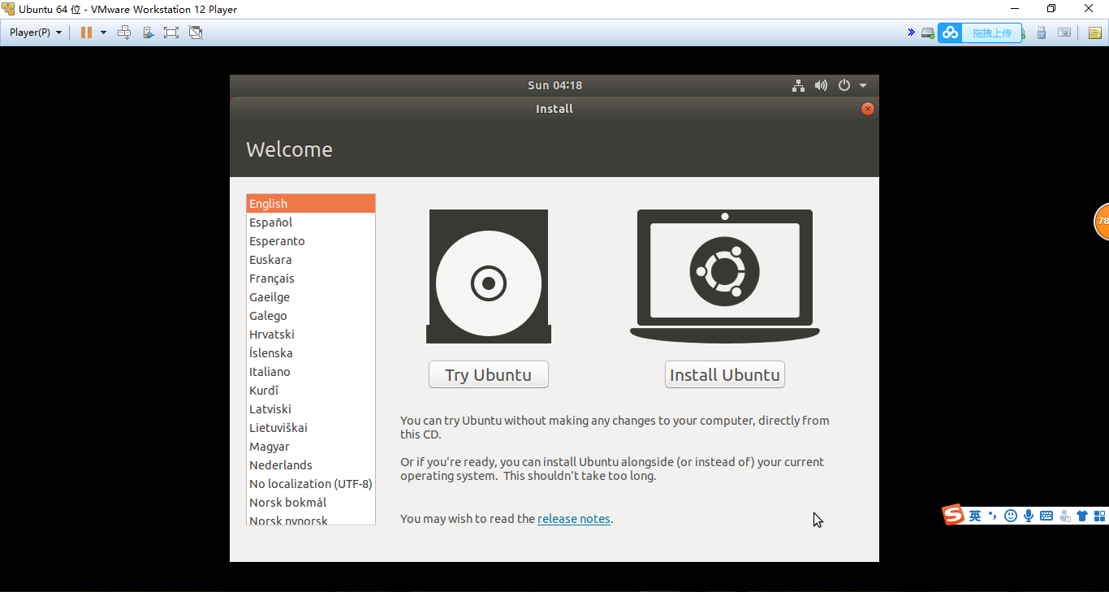
Task: Open the Player(P) menu
Action: [36, 32]
